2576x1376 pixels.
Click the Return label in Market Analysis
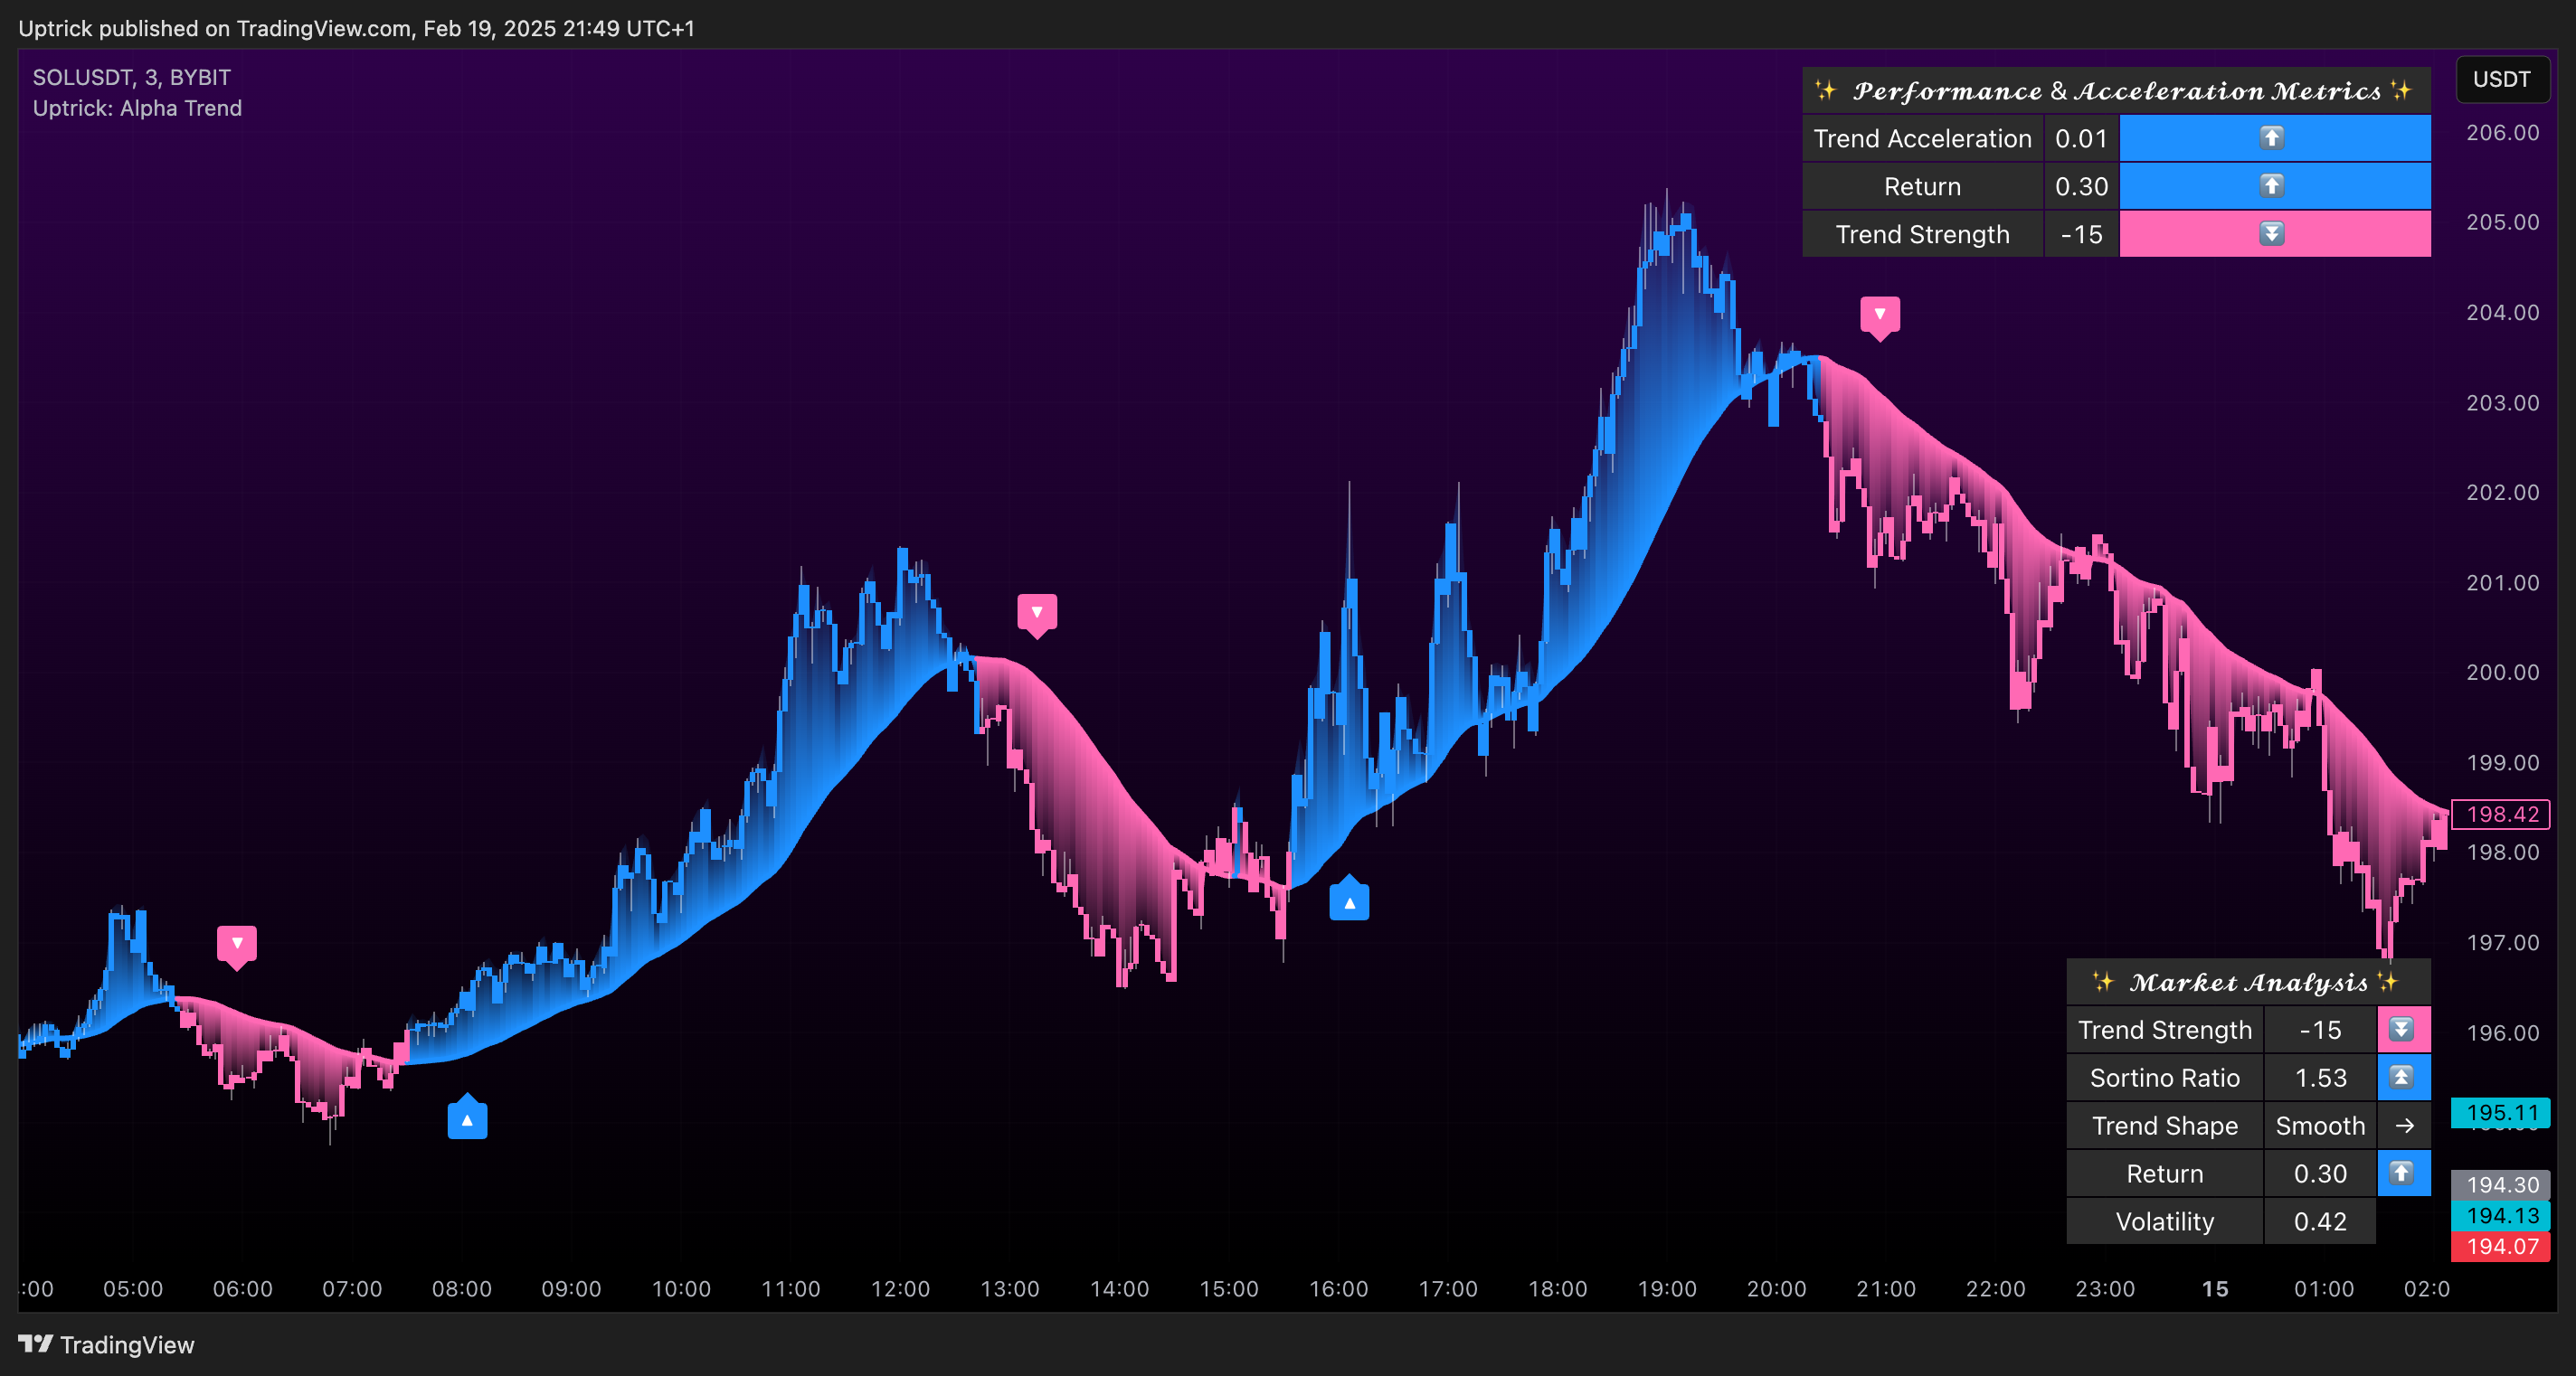[x=2165, y=1173]
